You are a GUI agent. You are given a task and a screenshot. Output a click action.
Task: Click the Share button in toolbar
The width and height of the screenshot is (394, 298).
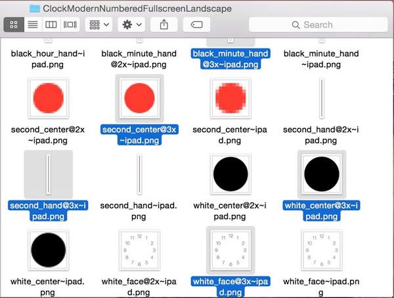pos(164,25)
